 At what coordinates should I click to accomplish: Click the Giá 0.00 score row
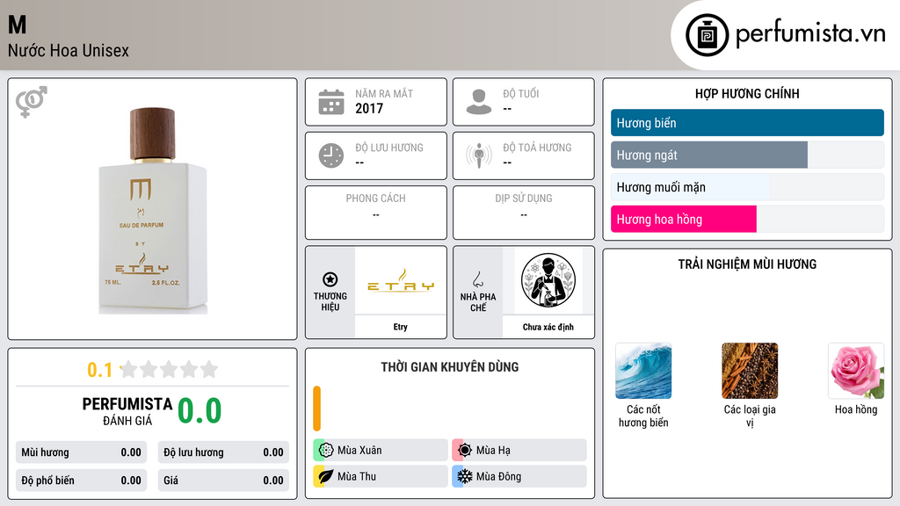tap(223, 481)
